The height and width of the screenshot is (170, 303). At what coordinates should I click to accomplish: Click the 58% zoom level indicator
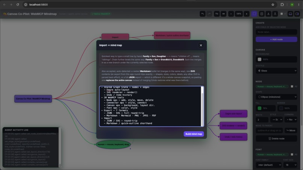tap(239, 14)
